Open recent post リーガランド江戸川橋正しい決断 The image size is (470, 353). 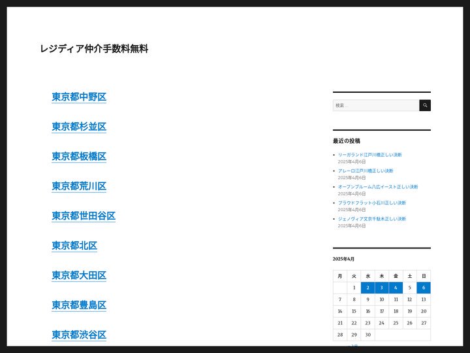point(369,155)
